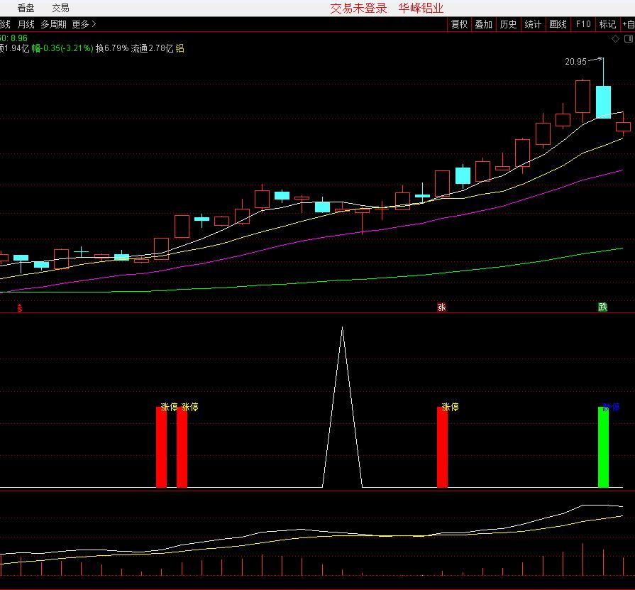Open the 标记 marking tool
635x590 pixels.
pos(607,24)
